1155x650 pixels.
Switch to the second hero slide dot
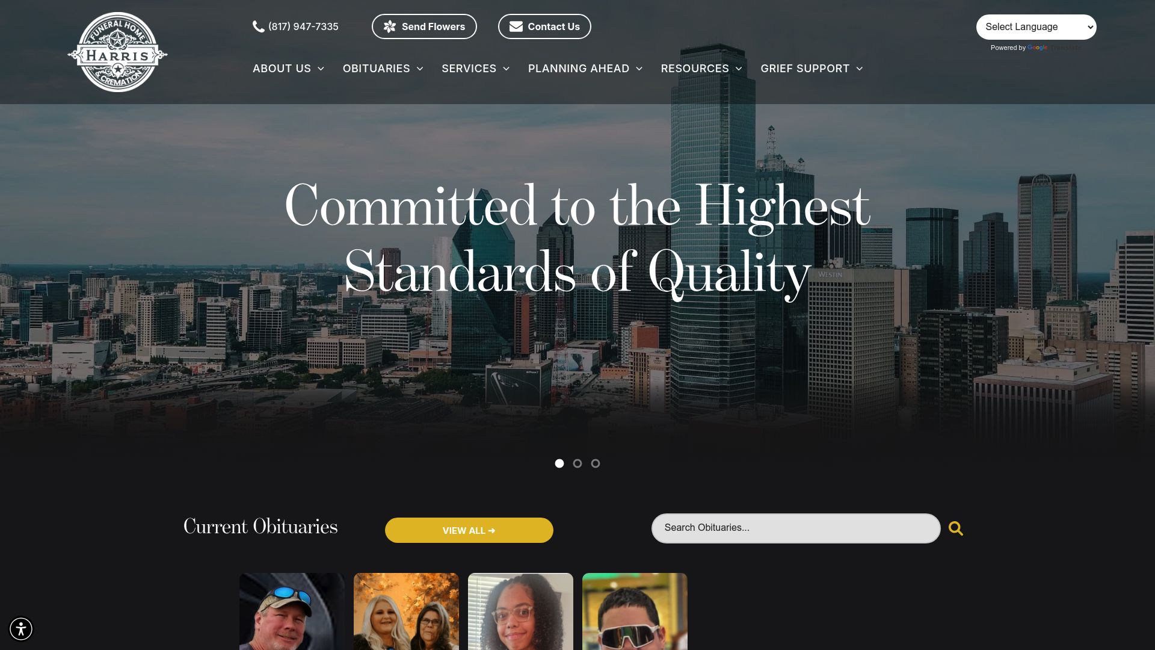point(577,463)
